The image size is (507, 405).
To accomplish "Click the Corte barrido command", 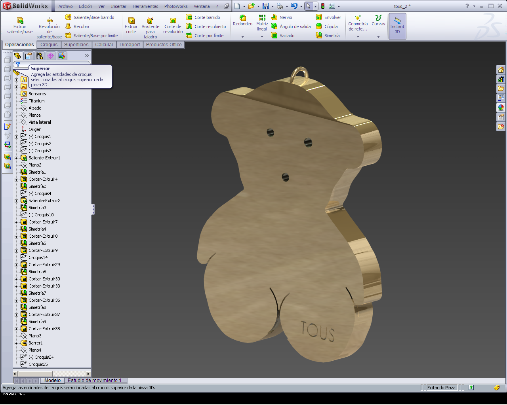I will (x=203, y=17).
